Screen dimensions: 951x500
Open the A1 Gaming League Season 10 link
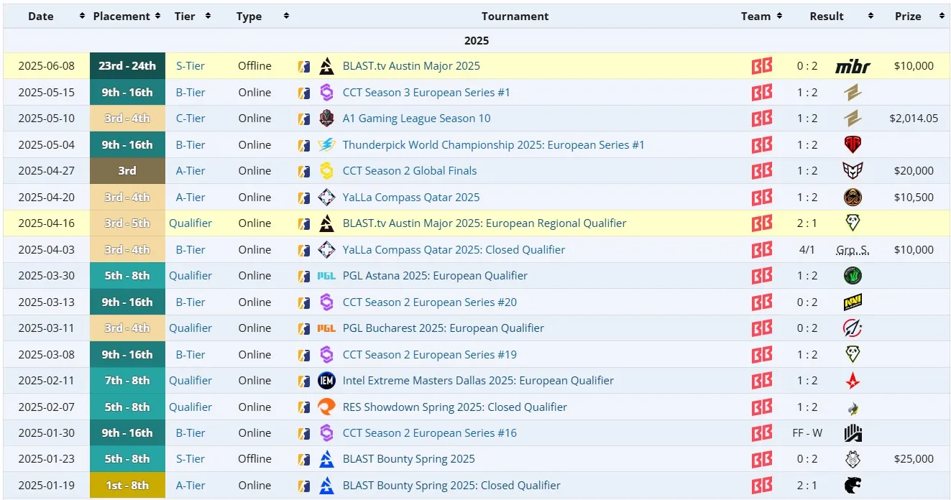tap(417, 119)
